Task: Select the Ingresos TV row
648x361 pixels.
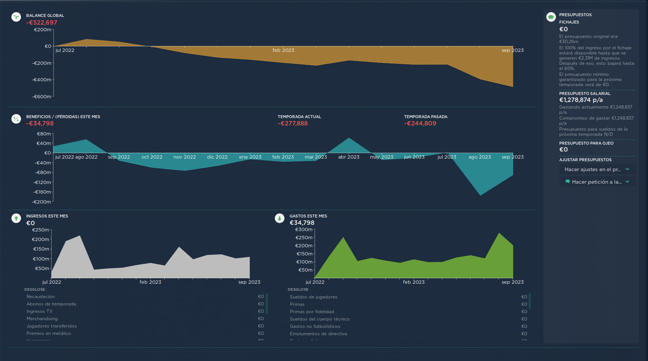Action: (145, 311)
